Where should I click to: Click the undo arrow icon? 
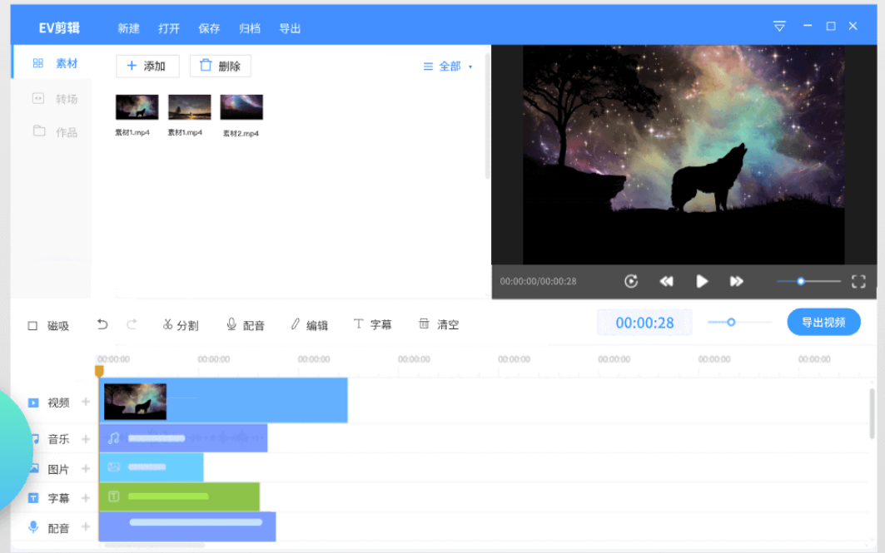point(102,324)
